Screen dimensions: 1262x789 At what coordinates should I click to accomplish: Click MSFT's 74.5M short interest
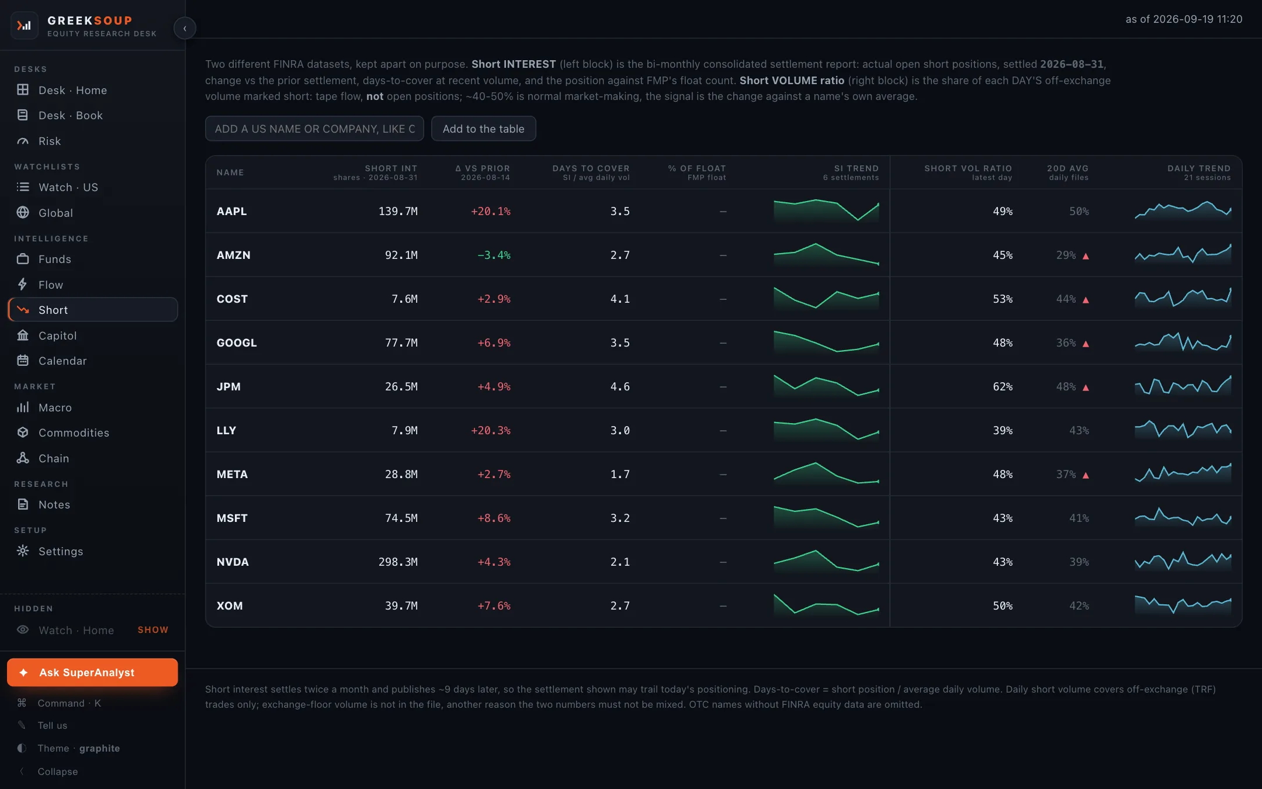401,518
